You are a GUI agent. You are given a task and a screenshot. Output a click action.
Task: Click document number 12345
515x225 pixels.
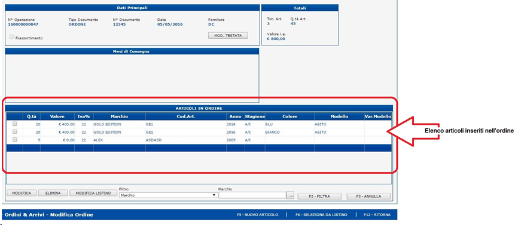tap(119, 24)
